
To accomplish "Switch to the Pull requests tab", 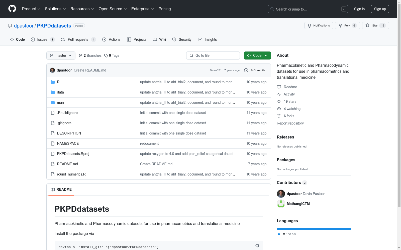I will pos(78,39).
